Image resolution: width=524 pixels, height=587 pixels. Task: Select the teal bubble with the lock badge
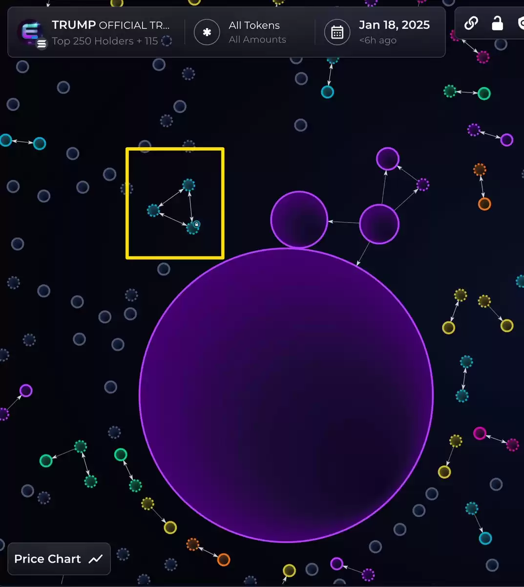coord(192,228)
